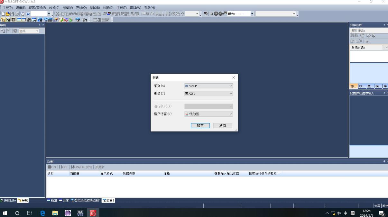
Task: Open the 帮助(H) menu
Action: [150, 7]
